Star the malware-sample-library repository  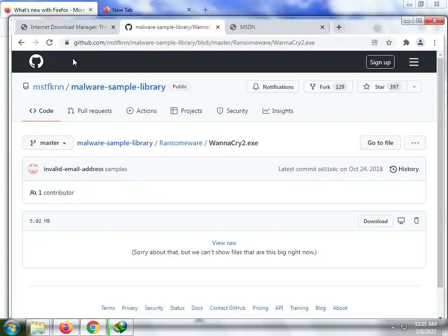point(382,87)
